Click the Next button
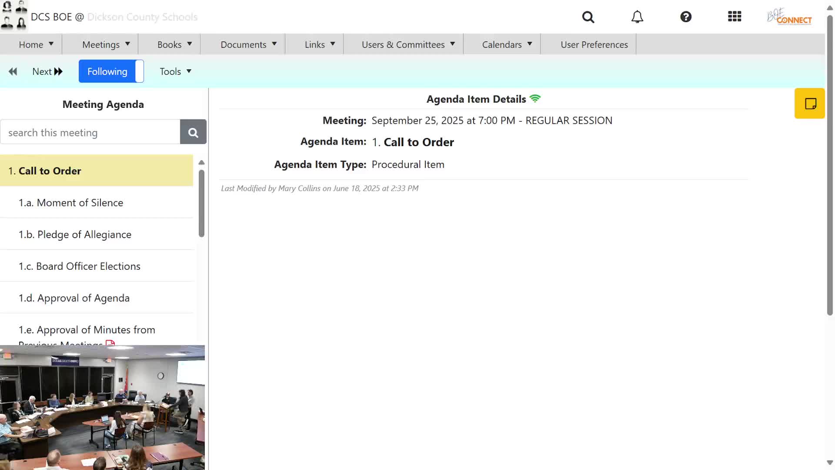The width and height of the screenshot is (835, 470). (47, 71)
